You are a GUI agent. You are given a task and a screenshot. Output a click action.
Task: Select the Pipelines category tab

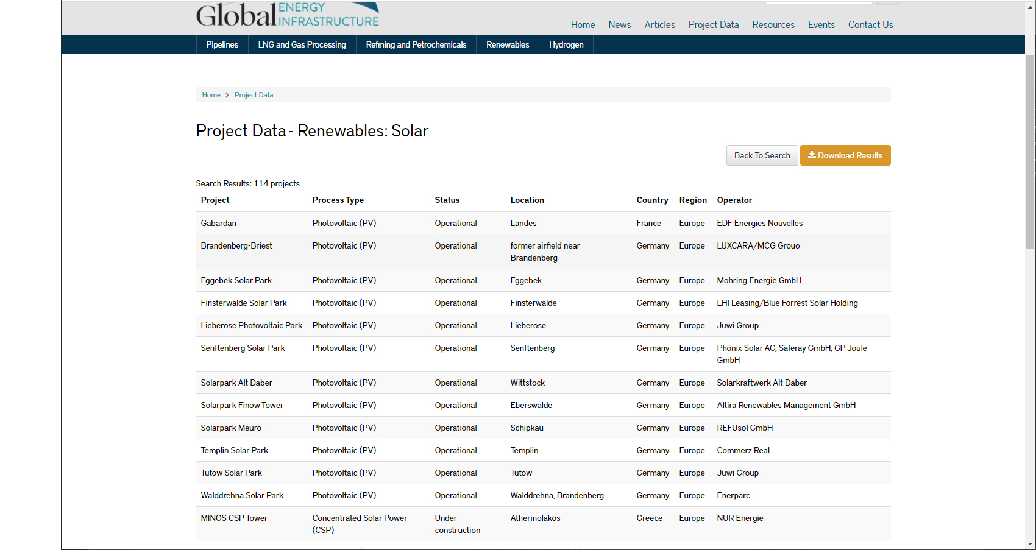pyautogui.click(x=222, y=44)
